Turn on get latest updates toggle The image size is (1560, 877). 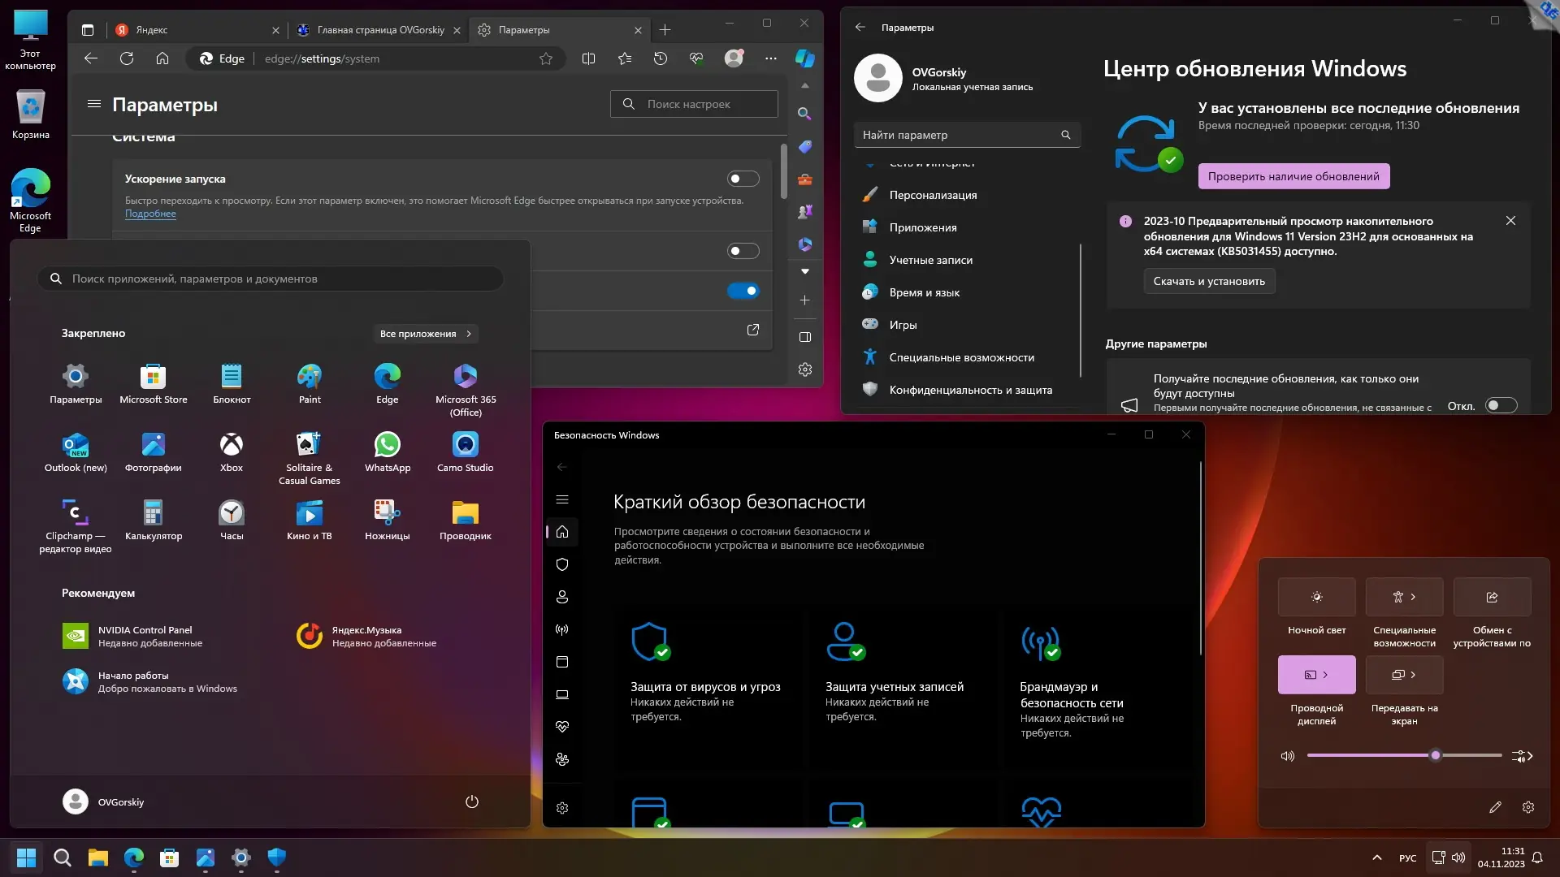pos(1501,406)
